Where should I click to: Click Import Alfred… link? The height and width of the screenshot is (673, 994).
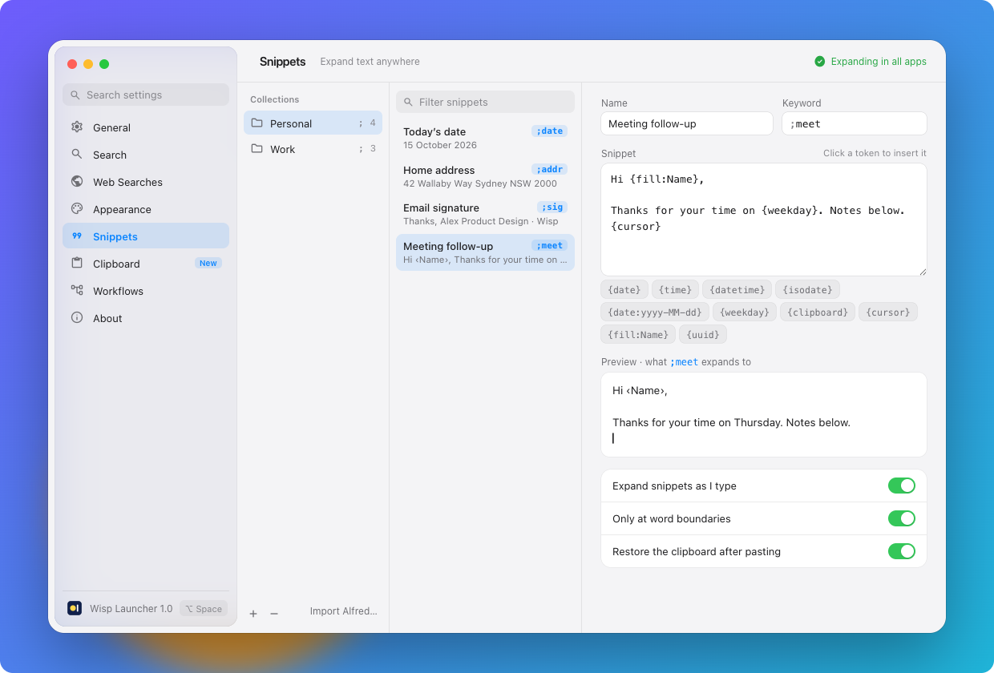[344, 611]
